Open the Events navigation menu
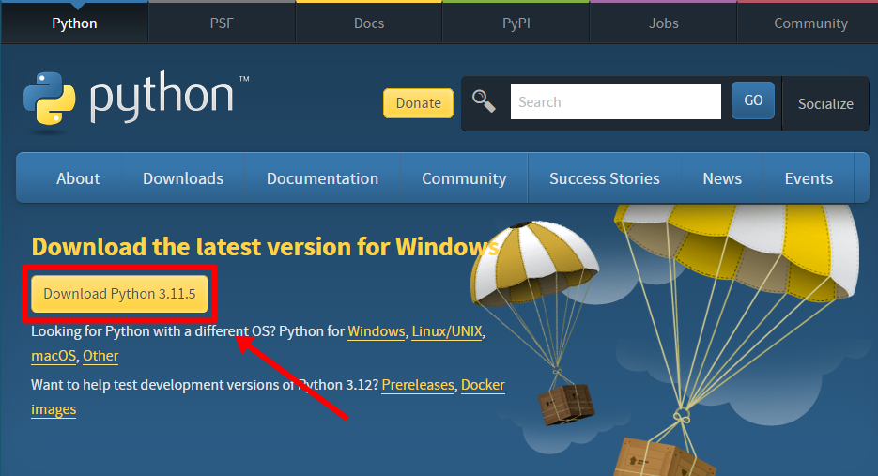Viewport: 878px width, 476px height. coord(809,178)
